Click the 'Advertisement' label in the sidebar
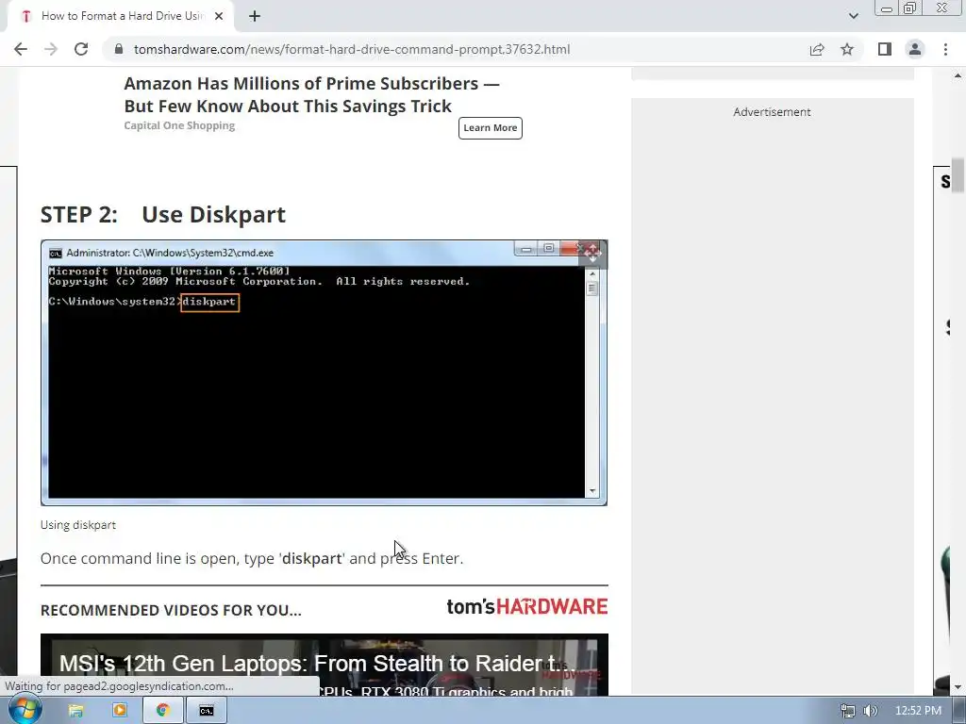 coord(772,112)
